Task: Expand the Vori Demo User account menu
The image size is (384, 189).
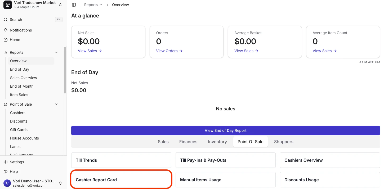Action: pos(60,183)
